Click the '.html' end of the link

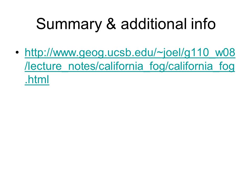(37, 79)
